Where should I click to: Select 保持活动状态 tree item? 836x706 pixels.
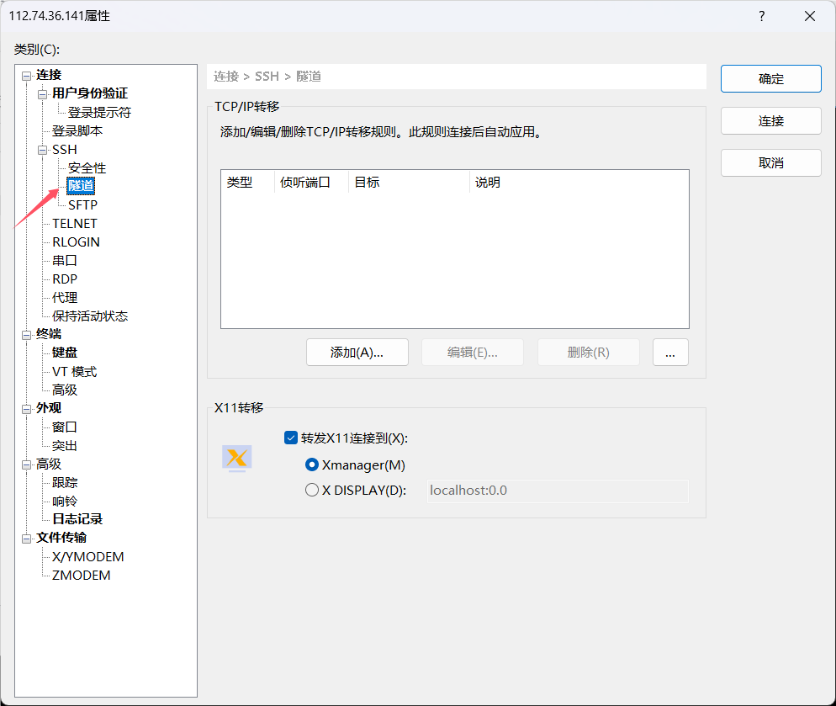[90, 316]
